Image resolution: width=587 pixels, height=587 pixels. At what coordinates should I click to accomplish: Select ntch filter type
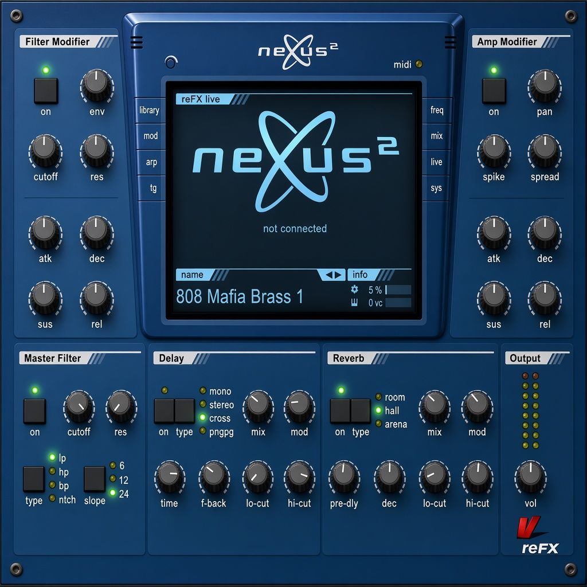pos(62,499)
